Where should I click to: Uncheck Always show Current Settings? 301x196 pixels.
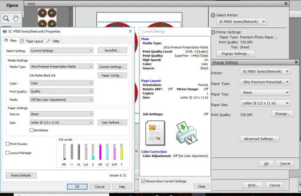click(x=143, y=181)
